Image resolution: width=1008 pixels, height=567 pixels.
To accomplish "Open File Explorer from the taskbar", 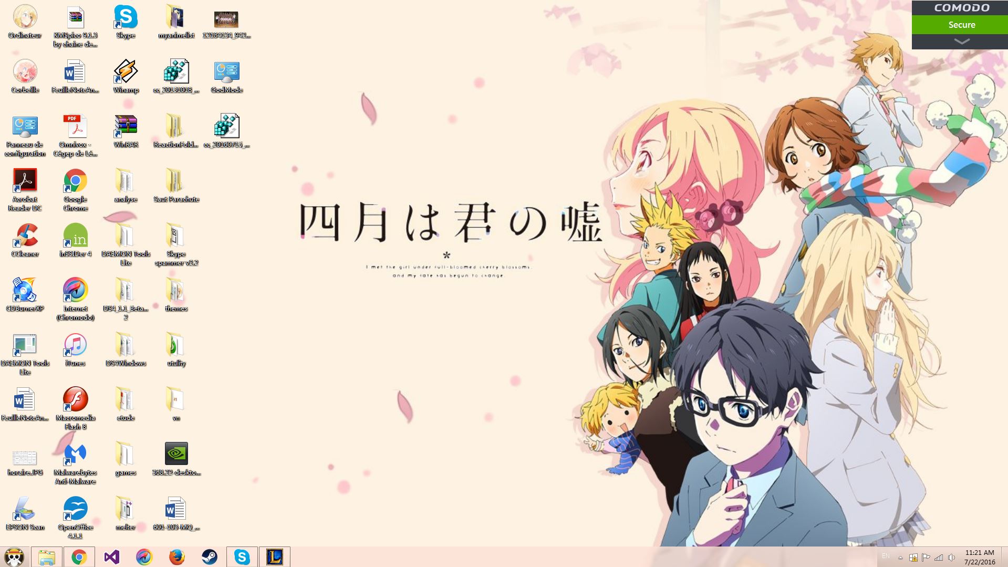I will [x=47, y=557].
